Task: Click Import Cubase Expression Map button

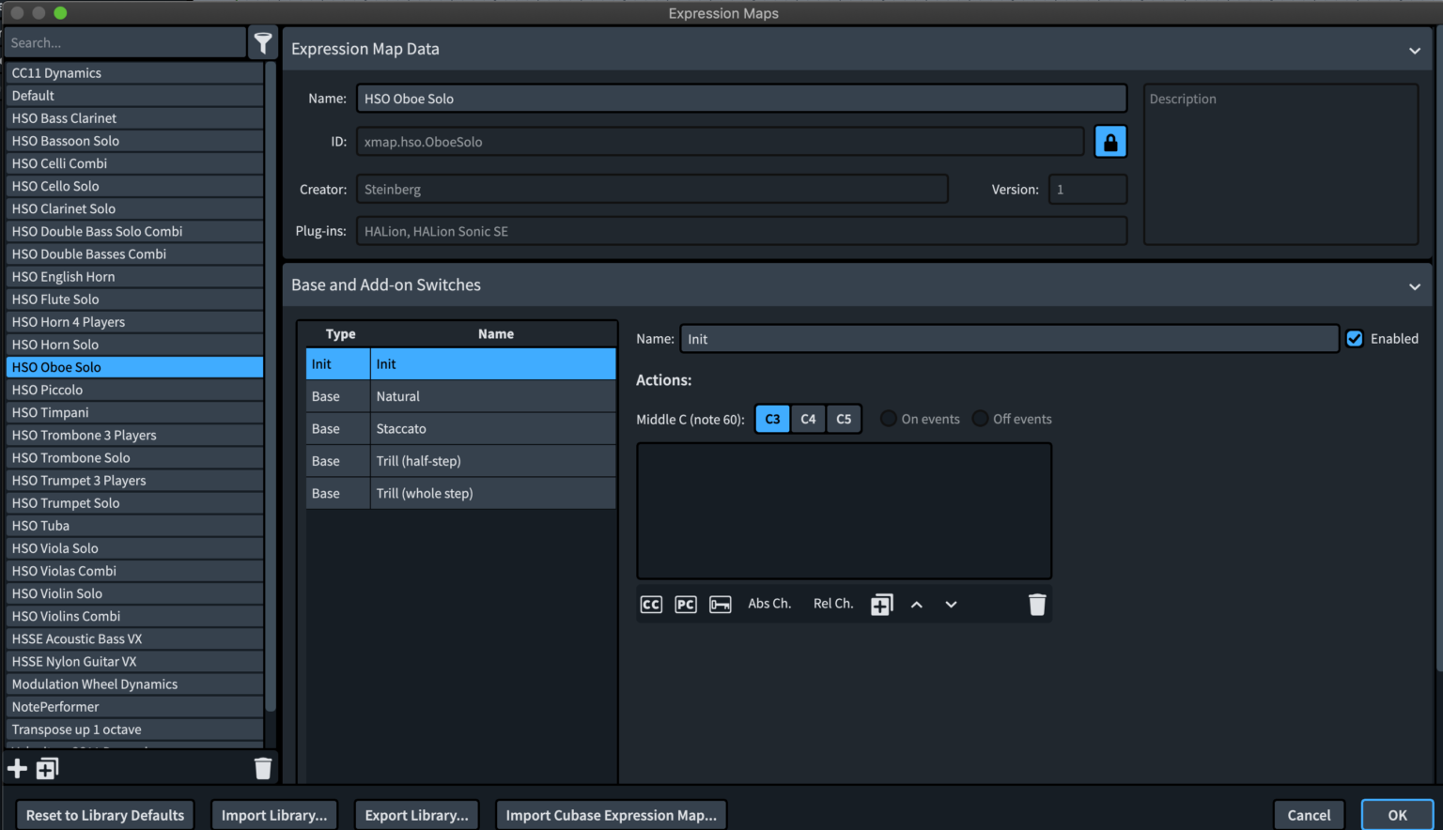Action: pyautogui.click(x=611, y=815)
